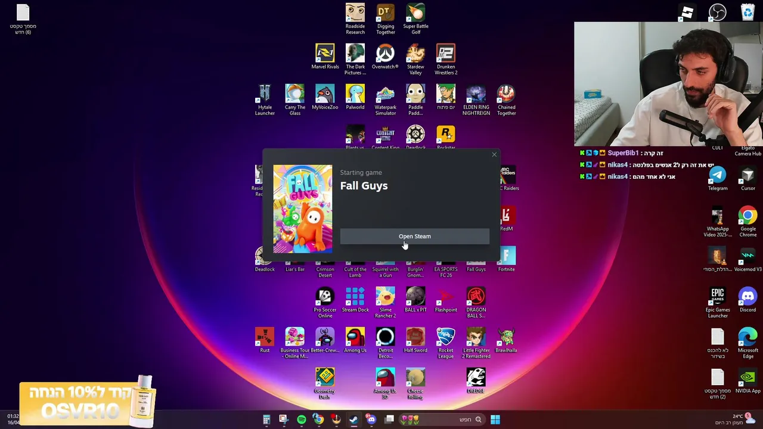The image size is (763, 429).
Task: Select the Marvel Rivals desktop icon
Action: (x=325, y=57)
